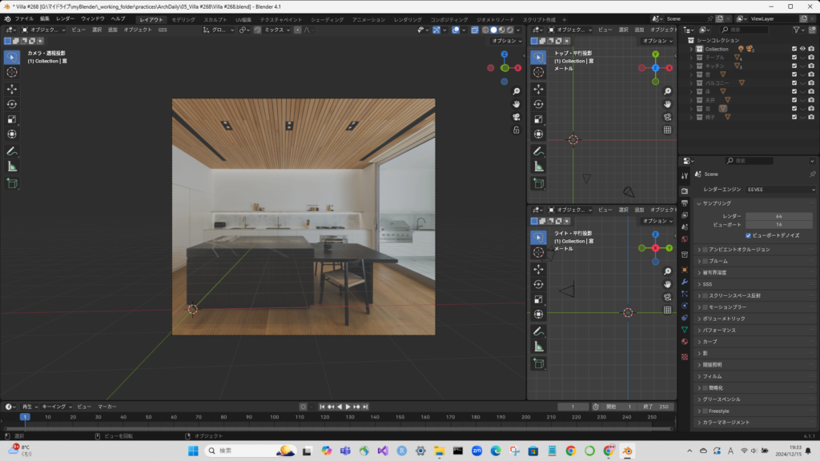The image size is (820, 461).
Task: Uncheck the テーブル collection exclude checkbox
Action: 794,57
